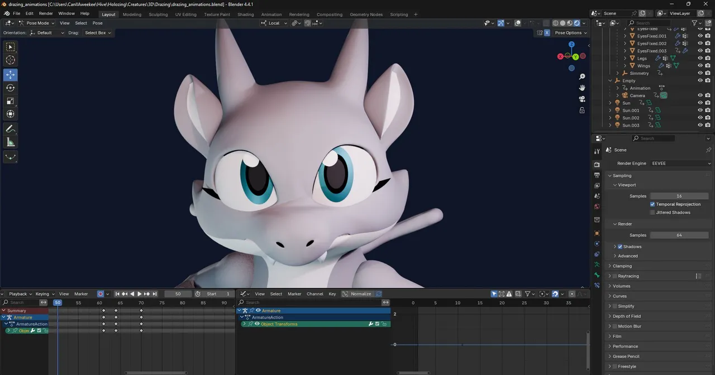The width and height of the screenshot is (715, 375).
Task: Jump to the last frame button
Action: (155, 294)
